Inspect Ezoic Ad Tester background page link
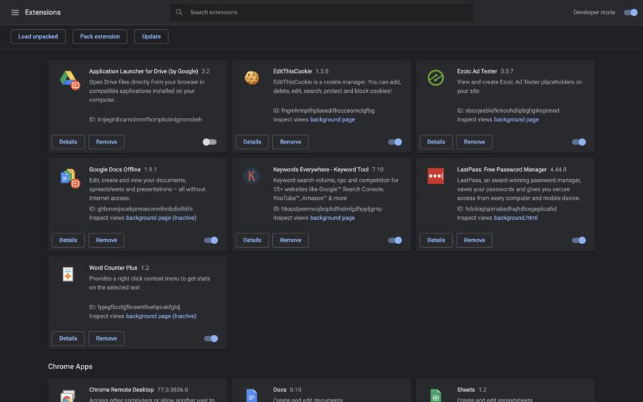The width and height of the screenshot is (643, 402). click(517, 120)
